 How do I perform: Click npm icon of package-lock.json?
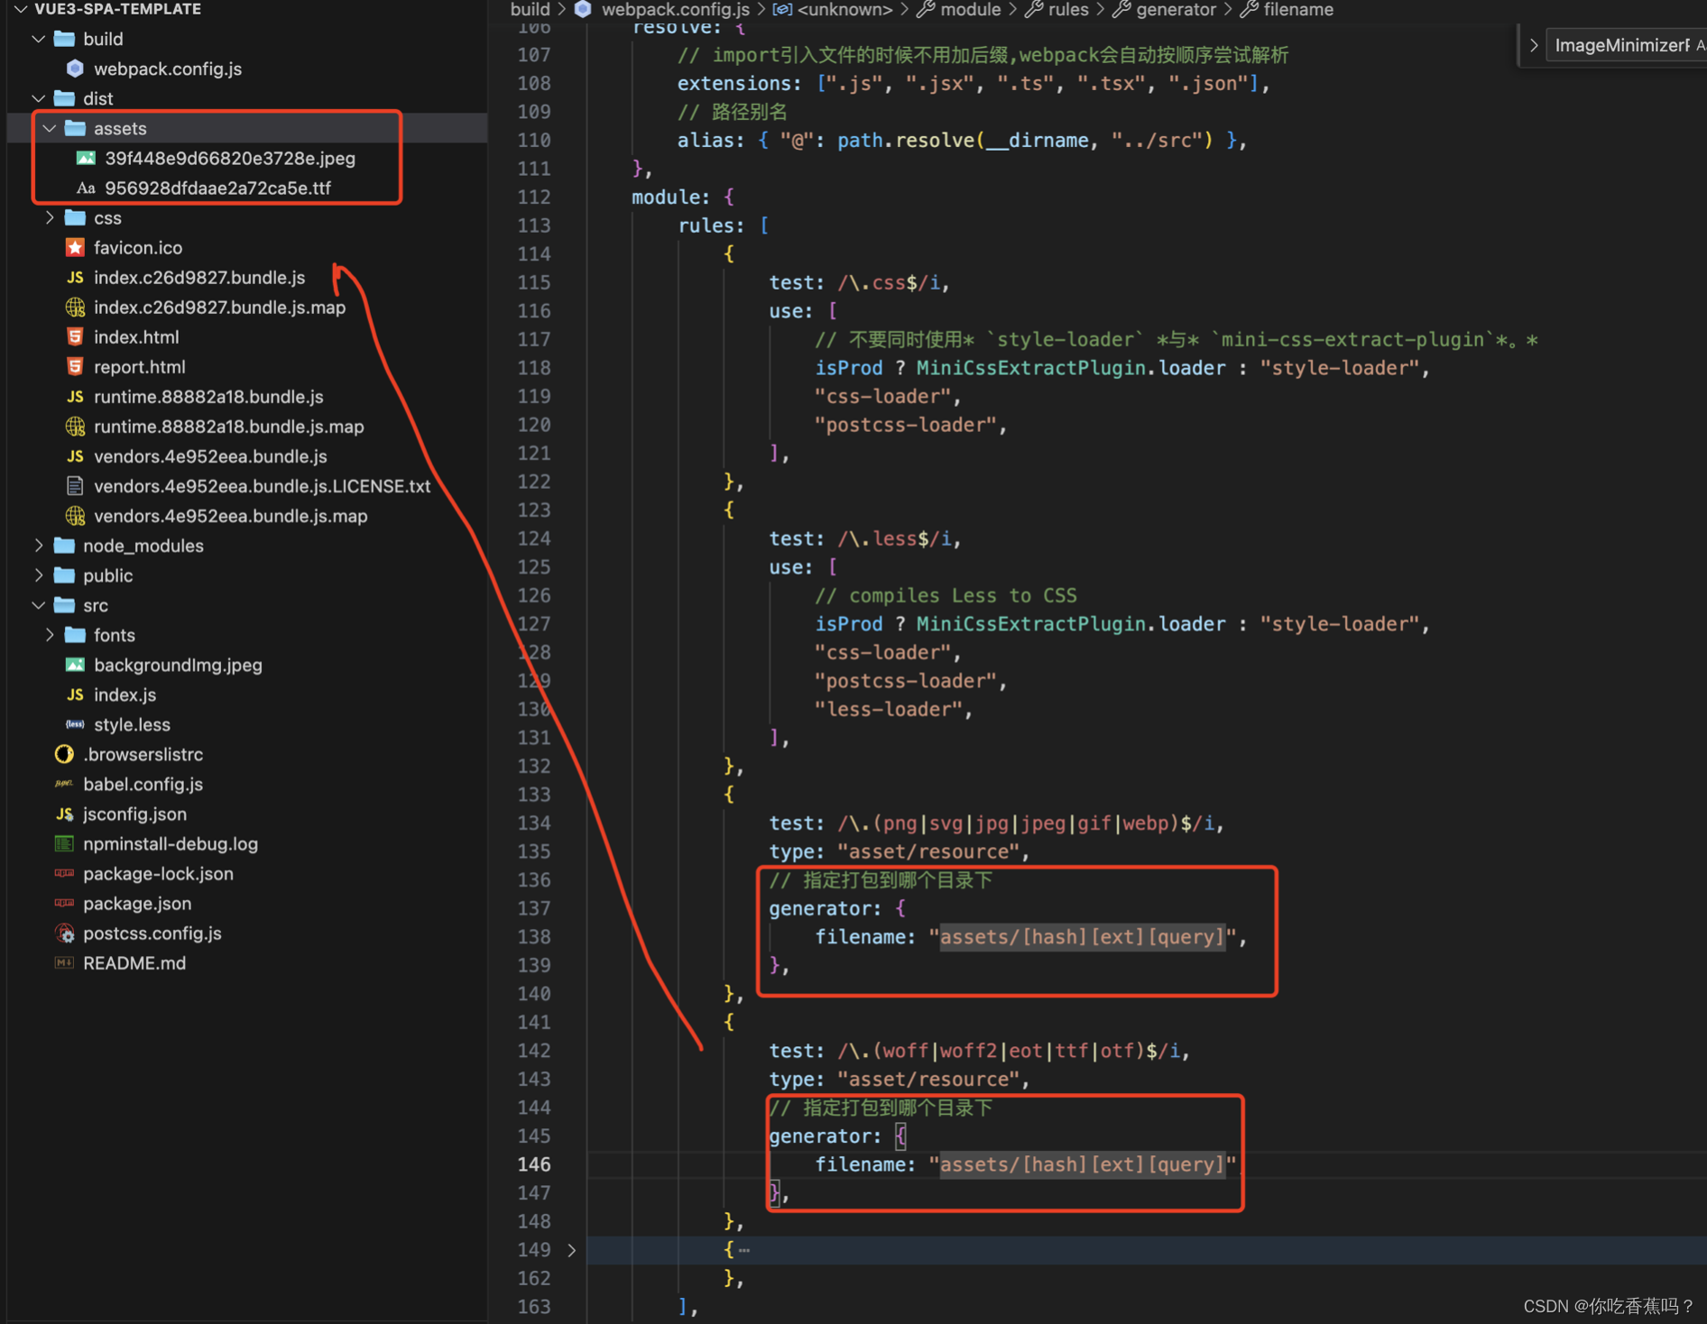pos(65,873)
